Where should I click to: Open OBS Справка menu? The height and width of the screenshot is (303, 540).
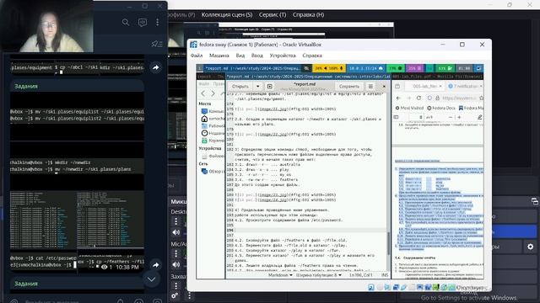[308, 15]
